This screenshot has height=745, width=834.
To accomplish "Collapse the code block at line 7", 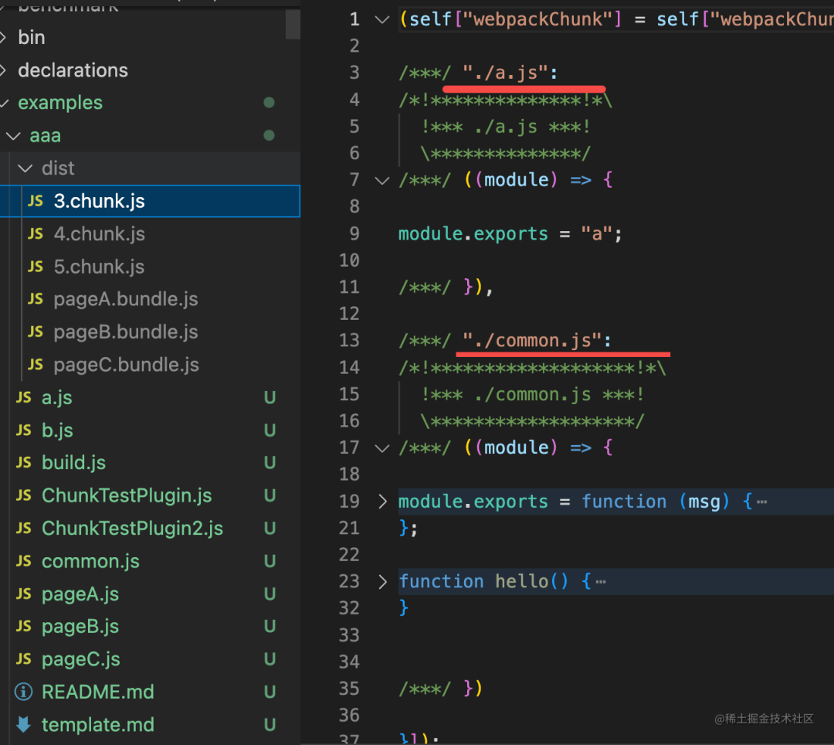I will point(382,180).
